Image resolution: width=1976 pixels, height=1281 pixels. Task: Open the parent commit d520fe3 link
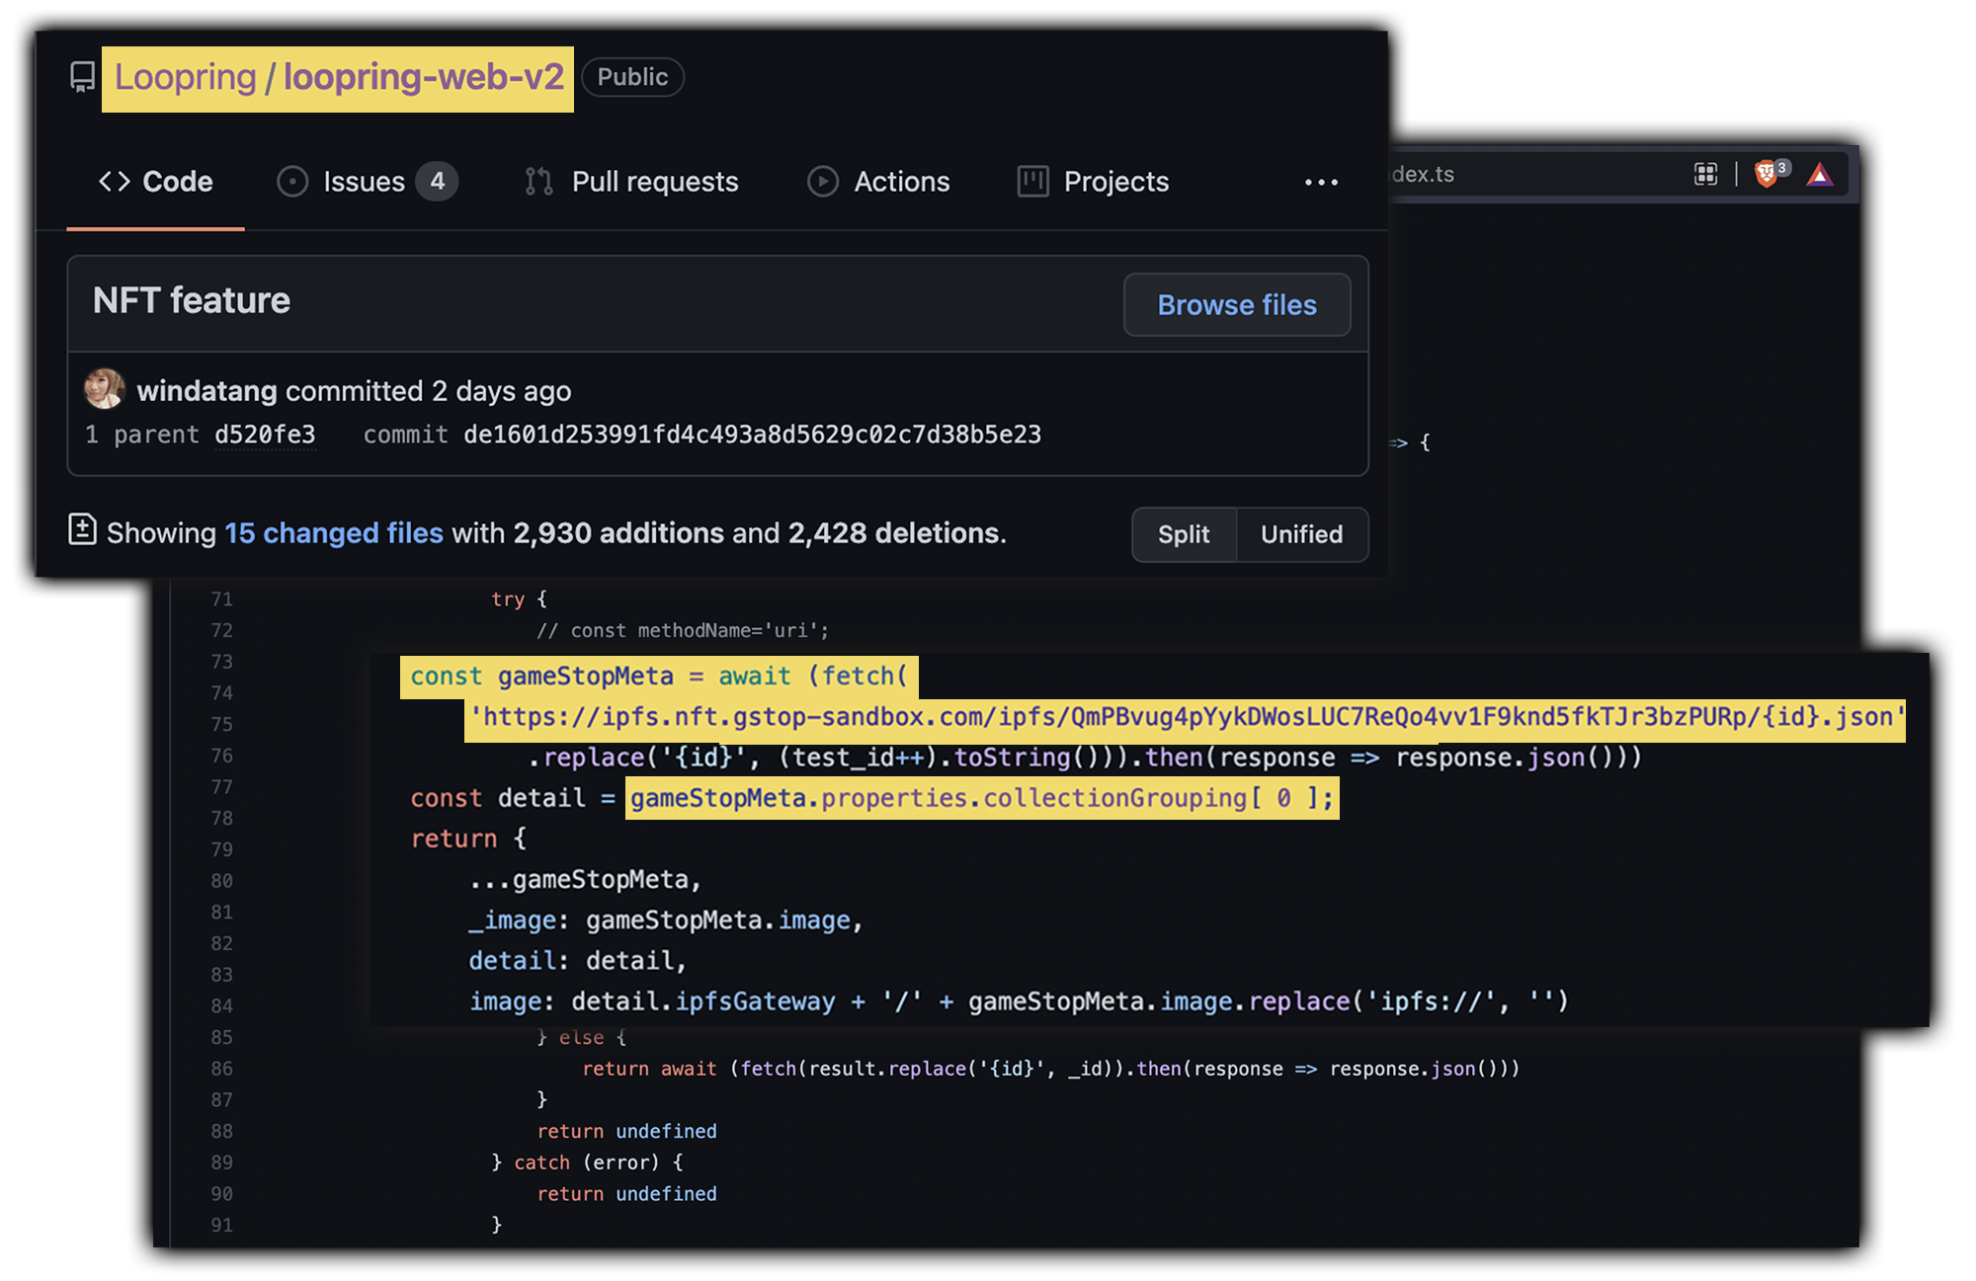coord(265,435)
